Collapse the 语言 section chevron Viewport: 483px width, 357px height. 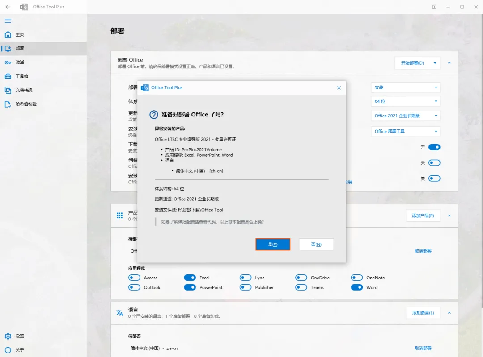(449, 313)
